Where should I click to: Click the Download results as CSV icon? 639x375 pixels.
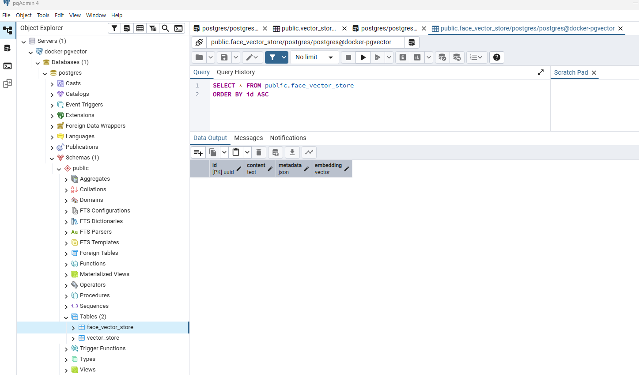pos(292,152)
